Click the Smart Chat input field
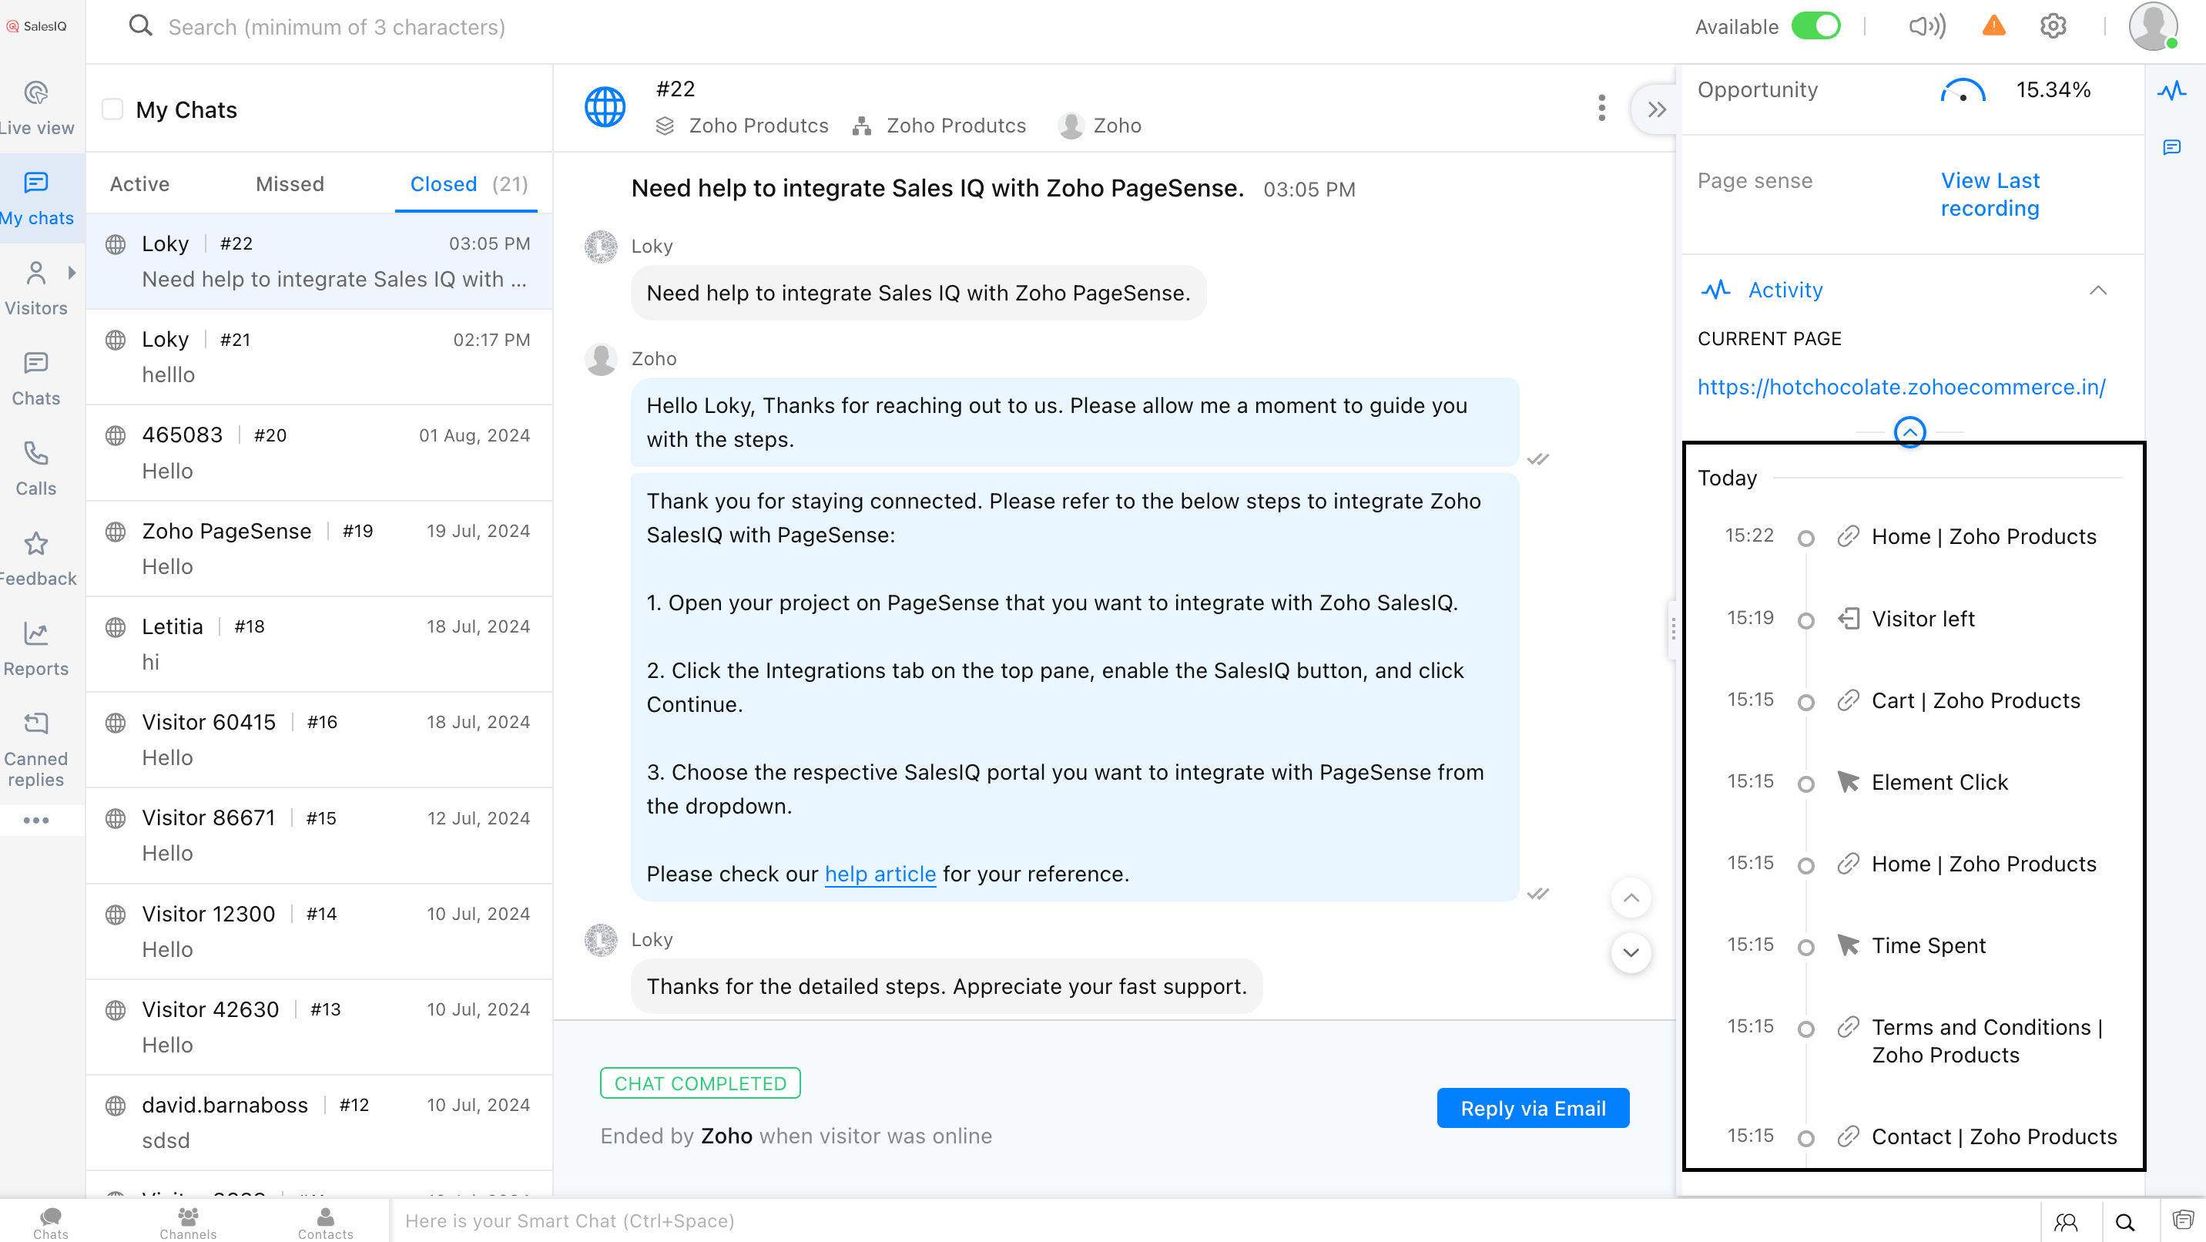2206x1242 pixels. (x=1216, y=1220)
